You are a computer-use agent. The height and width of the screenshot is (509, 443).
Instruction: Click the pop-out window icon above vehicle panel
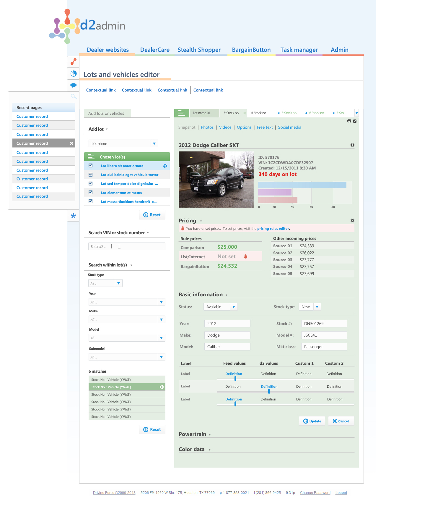[355, 121]
